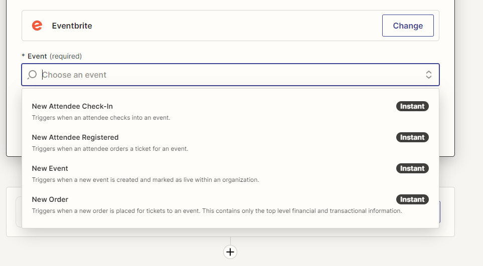Select New Attendee Check-In trigger
This screenshot has width=483, height=266.
230,112
